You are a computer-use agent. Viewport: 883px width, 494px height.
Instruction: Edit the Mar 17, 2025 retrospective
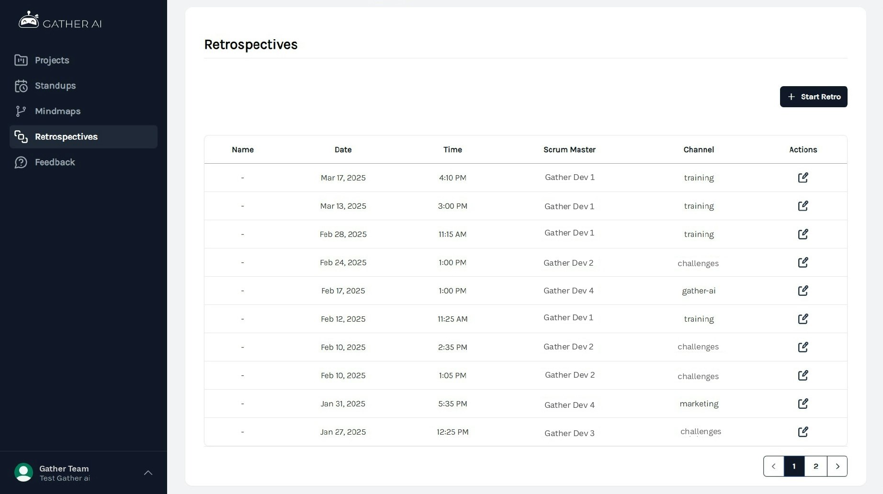[803, 178]
